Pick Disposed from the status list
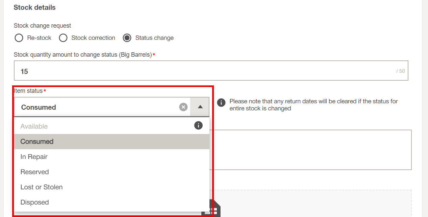 (x=34, y=202)
